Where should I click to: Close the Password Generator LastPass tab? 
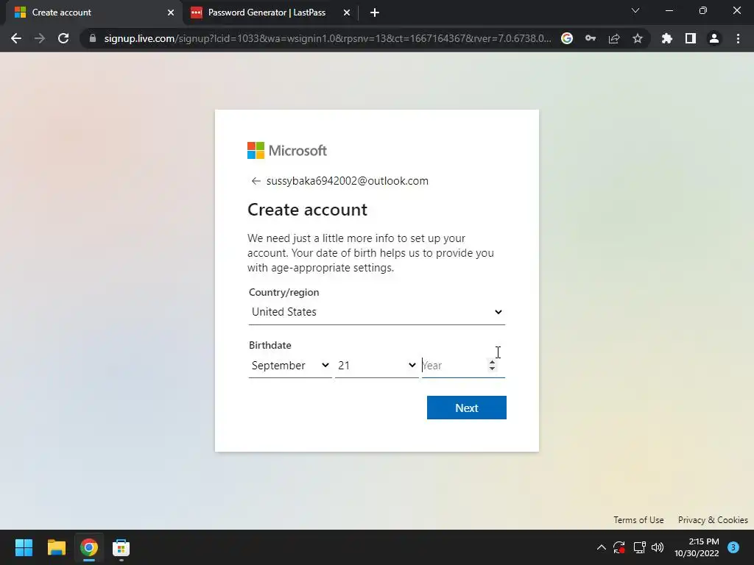347,13
